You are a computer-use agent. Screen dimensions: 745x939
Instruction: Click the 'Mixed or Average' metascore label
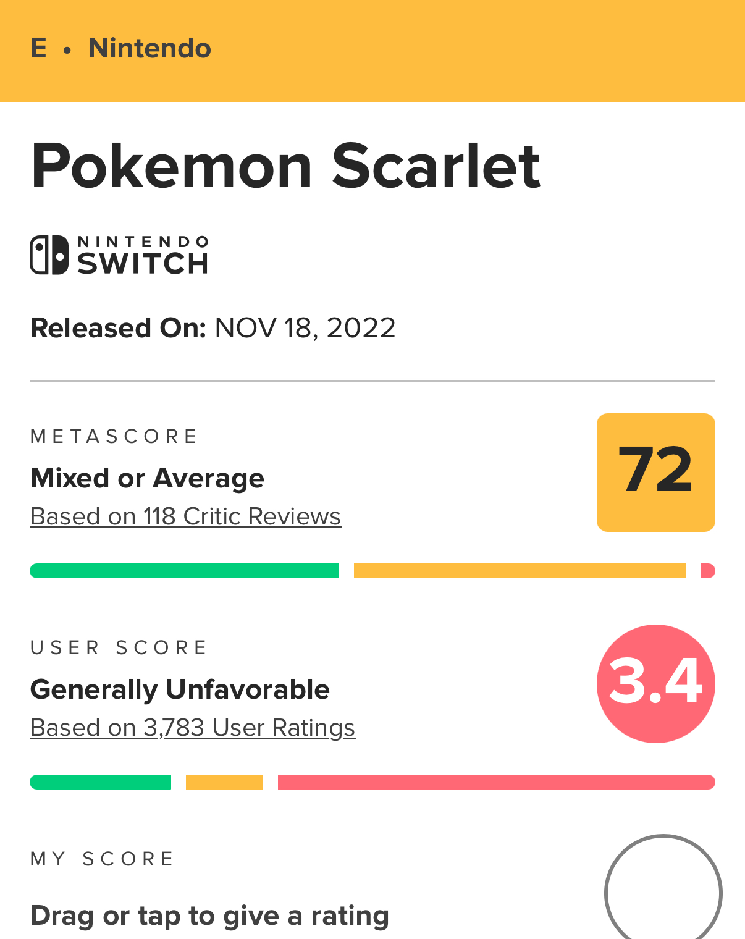(147, 478)
